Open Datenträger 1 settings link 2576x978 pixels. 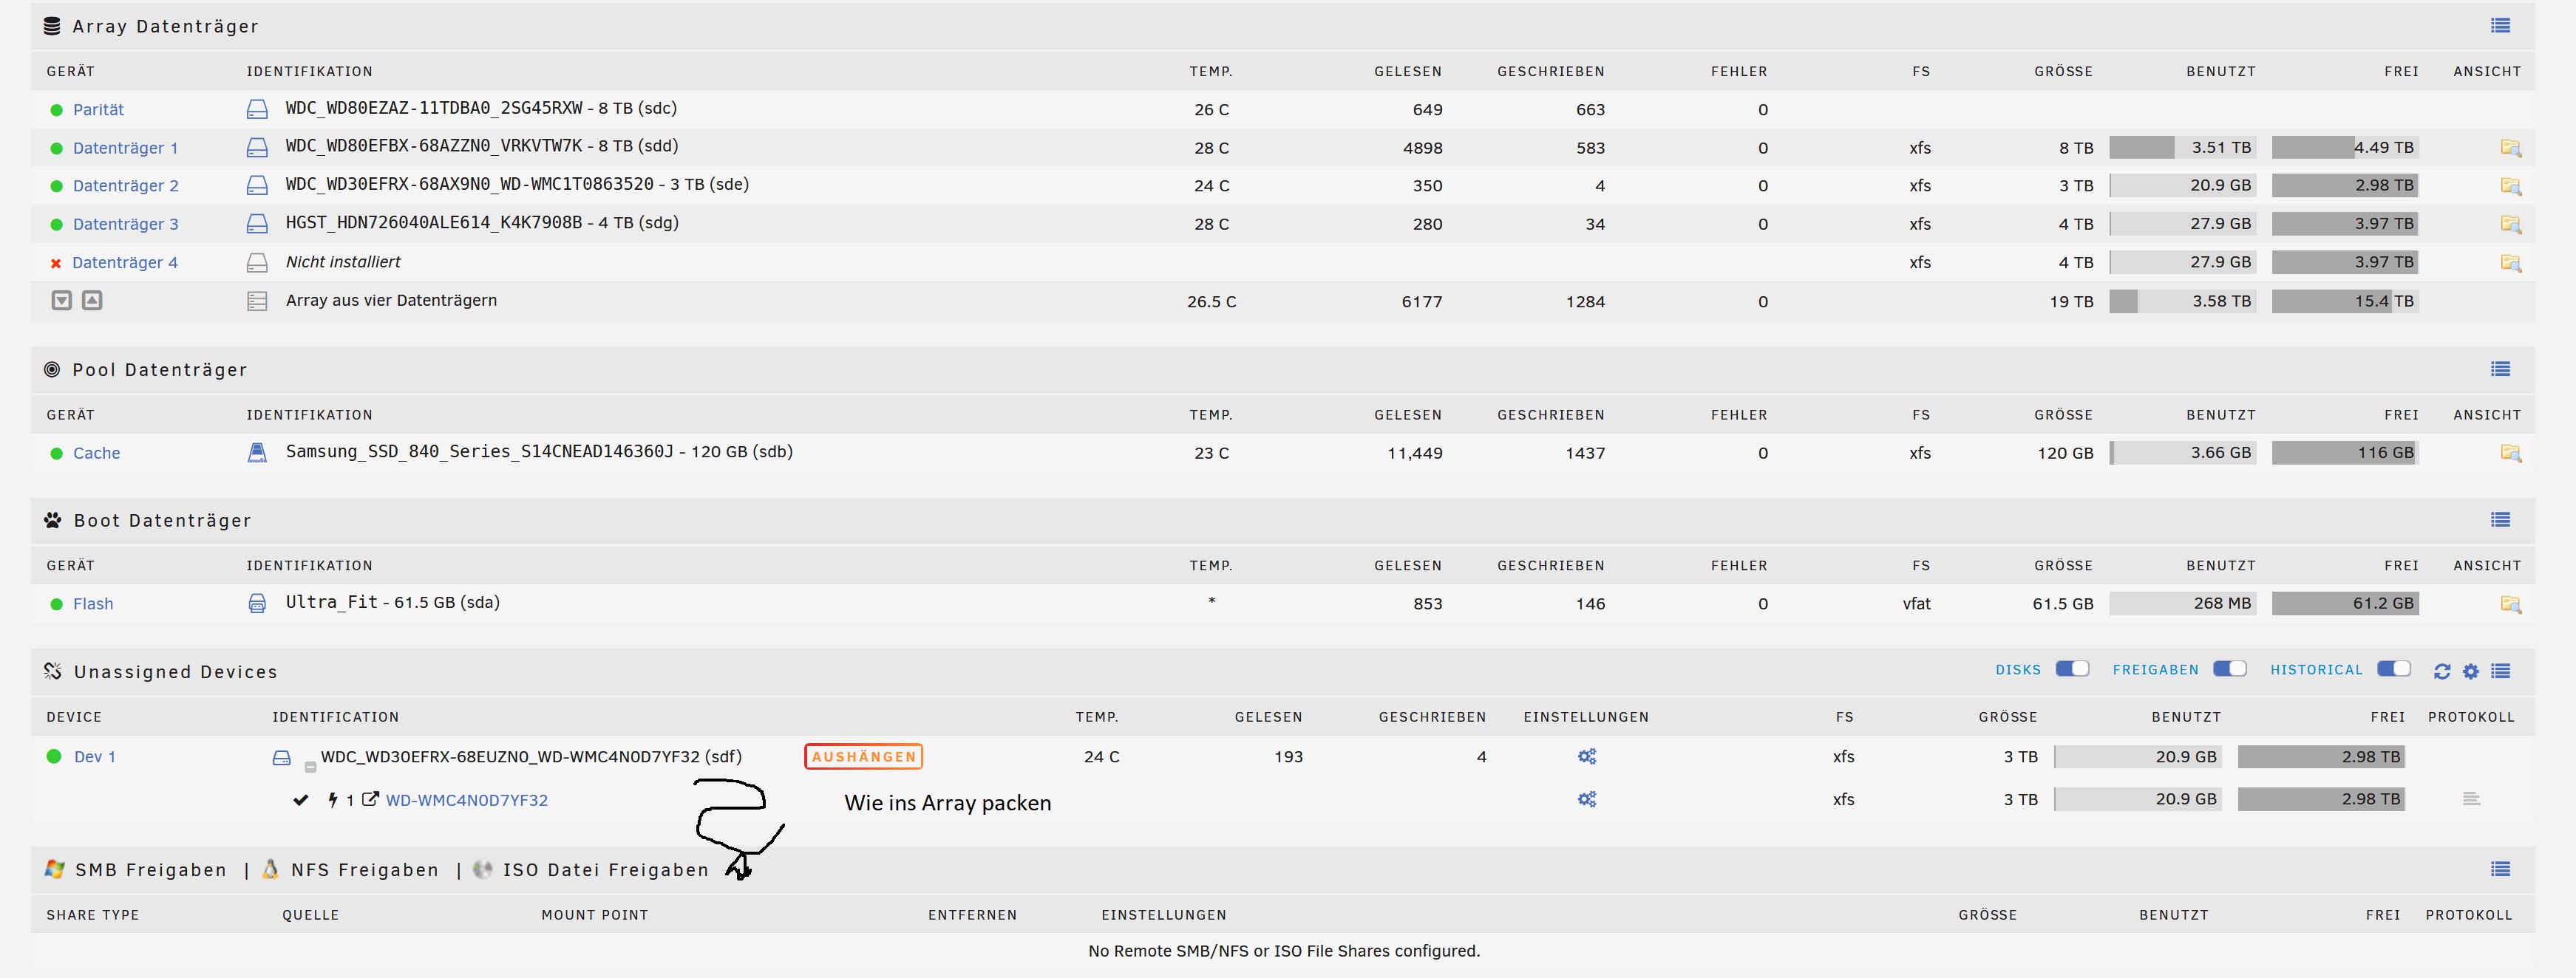point(125,148)
